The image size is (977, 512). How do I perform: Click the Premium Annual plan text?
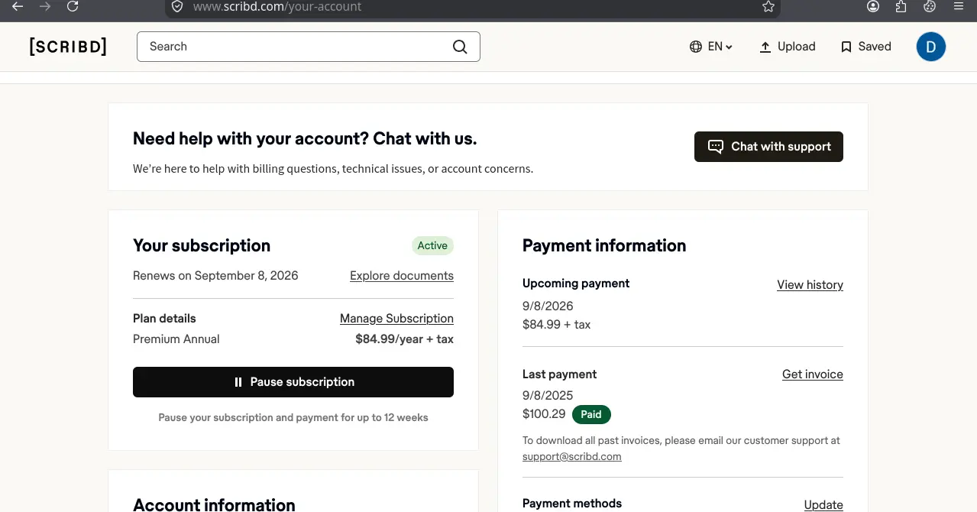point(176,339)
